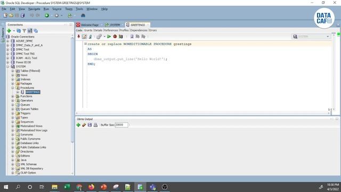
Task: Select the DPMC Test TNS connection
Action: tap(25, 54)
